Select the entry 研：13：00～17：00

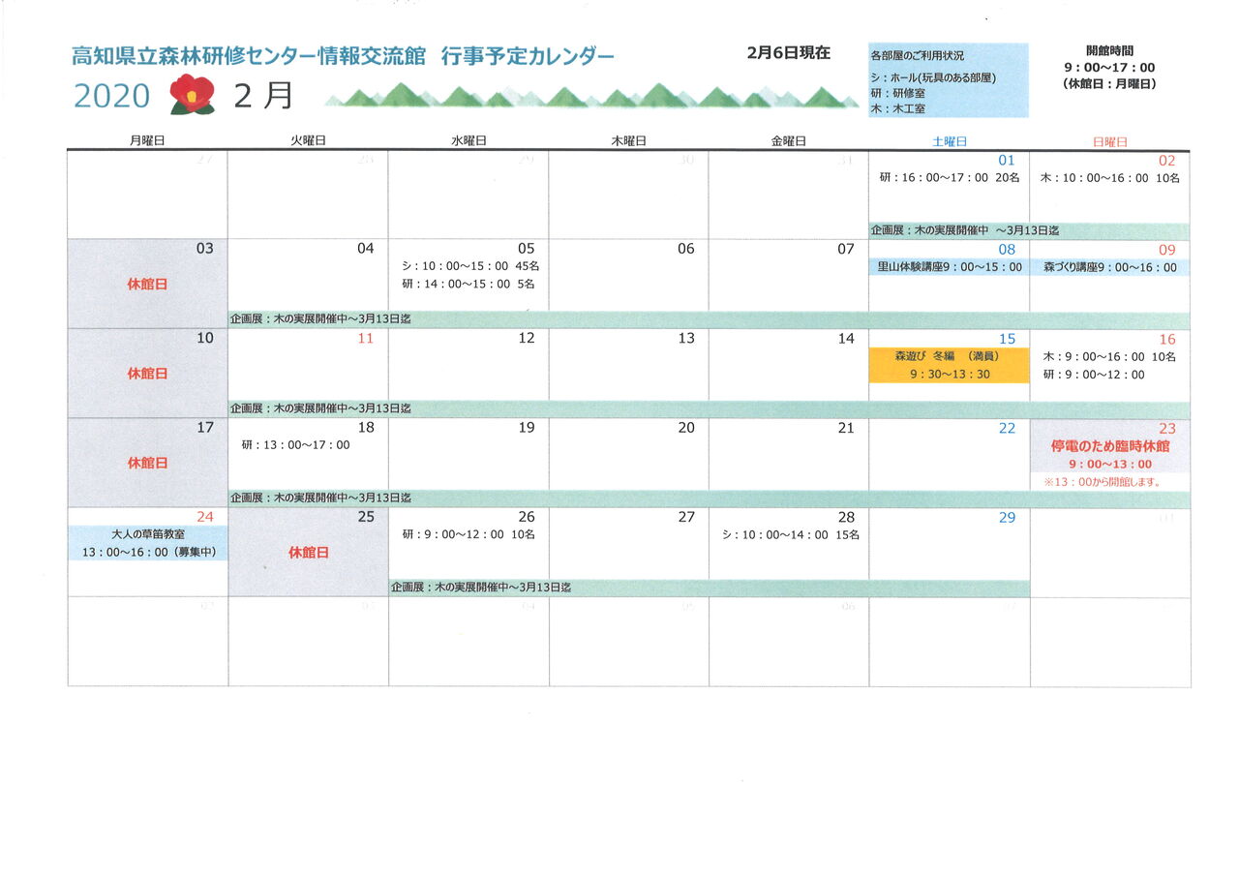295,445
